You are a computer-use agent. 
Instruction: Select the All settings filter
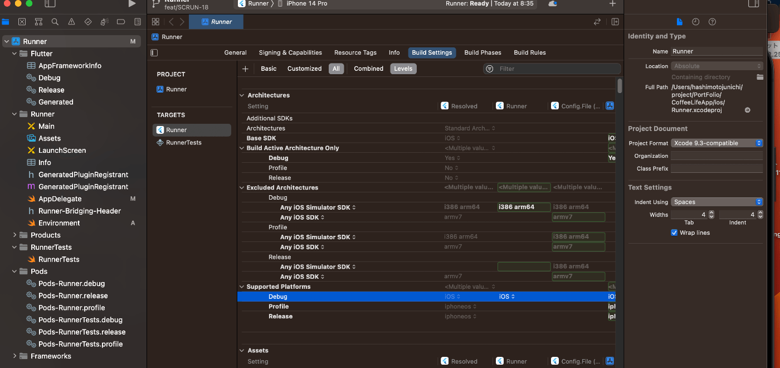pyautogui.click(x=336, y=69)
